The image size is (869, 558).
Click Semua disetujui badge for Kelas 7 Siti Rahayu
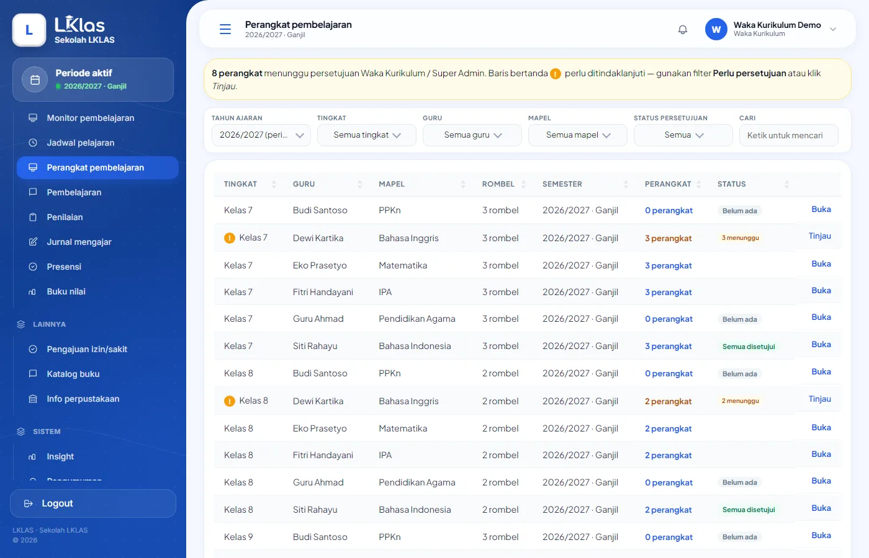click(749, 347)
